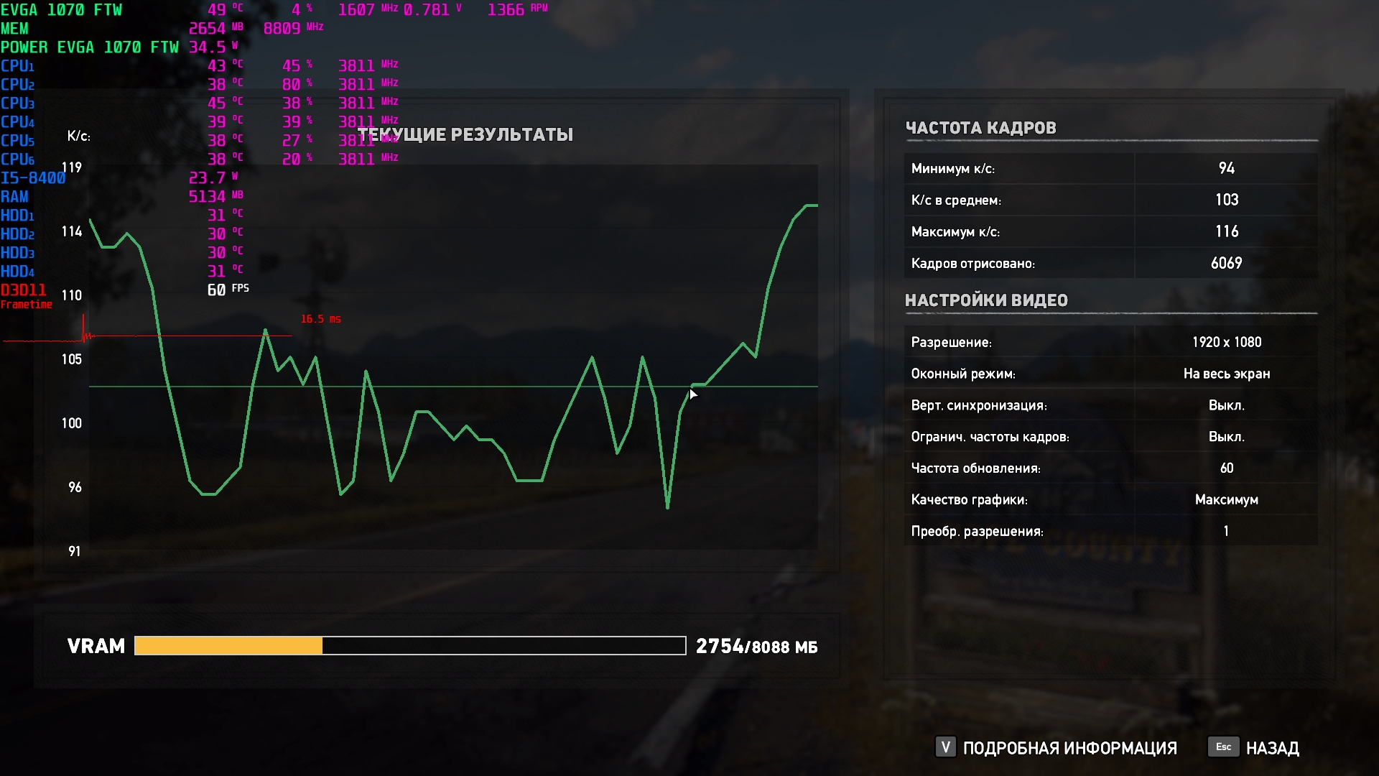This screenshot has width=1379, height=776.
Task: Click the lowest dip point on FPS graph
Action: click(x=667, y=507)
